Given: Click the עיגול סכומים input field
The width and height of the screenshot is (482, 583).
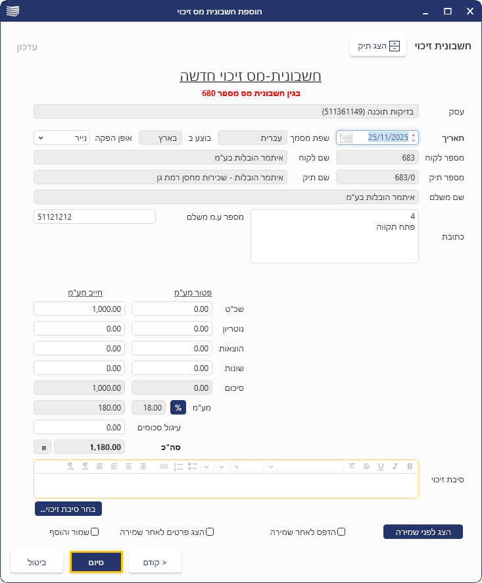Looking at the screenshot, I should pyautogui.click(x=79, y=428).
